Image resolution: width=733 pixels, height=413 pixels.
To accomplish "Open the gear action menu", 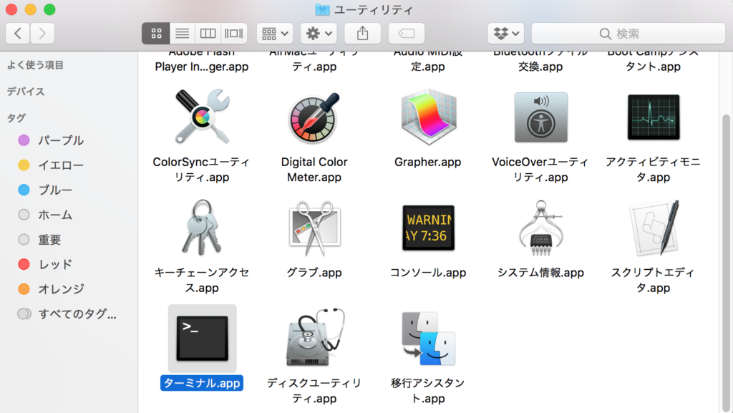I will click(319, 33).
